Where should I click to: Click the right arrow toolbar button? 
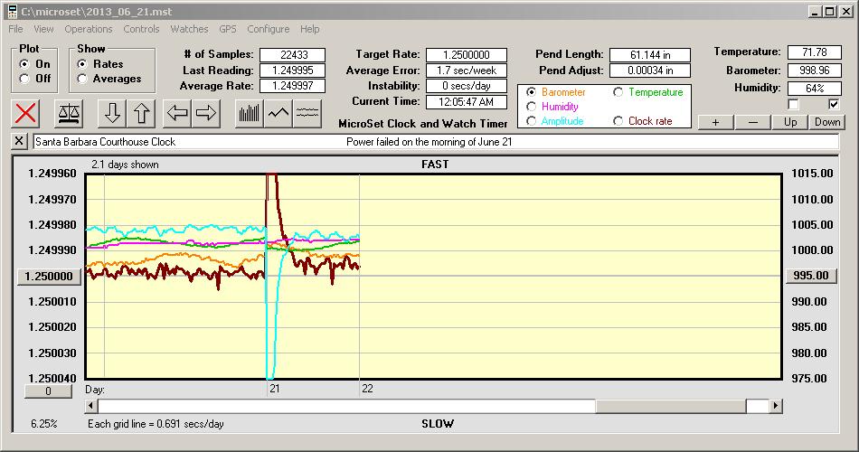coord(206,113)
